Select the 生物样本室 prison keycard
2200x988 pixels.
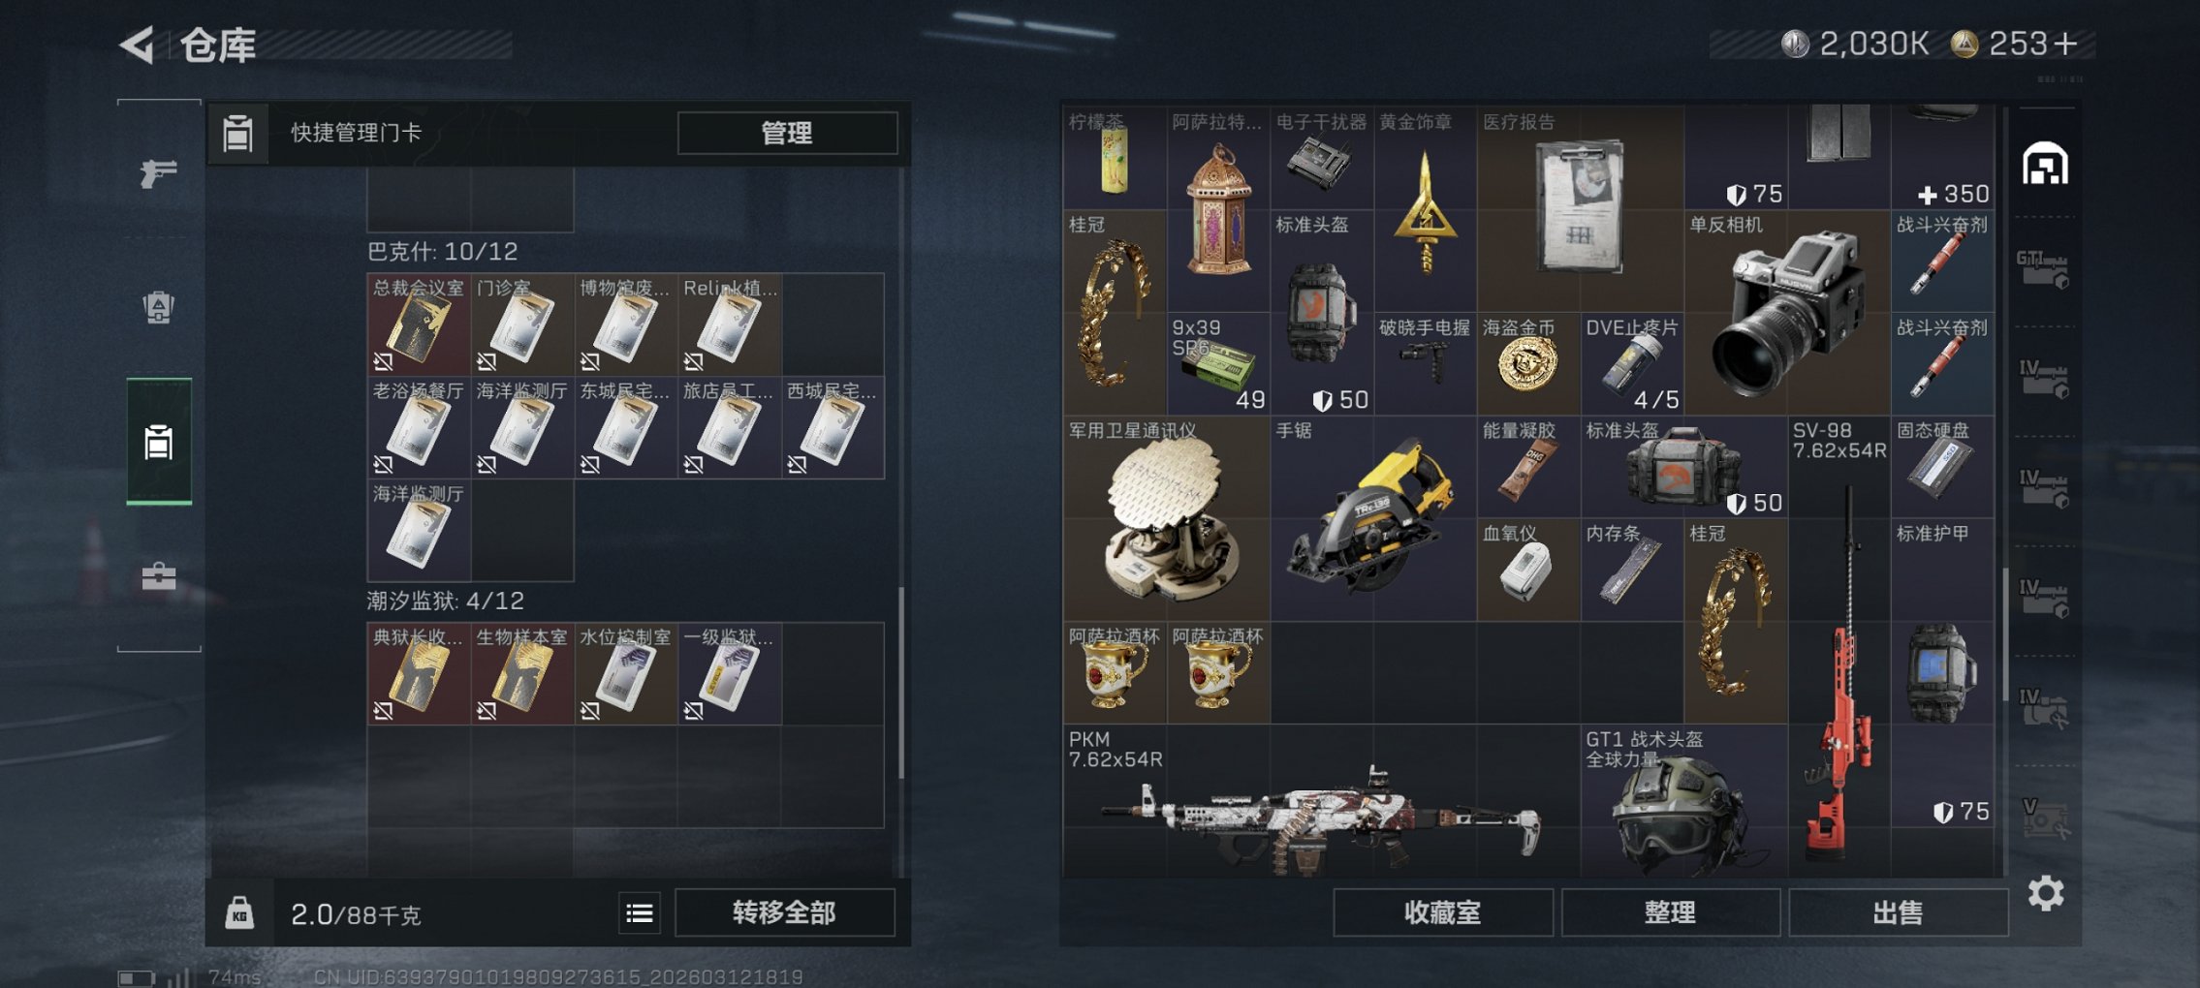pos(522,673)
